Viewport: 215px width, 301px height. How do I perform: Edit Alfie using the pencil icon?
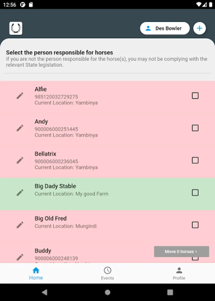tap(20, 96)
